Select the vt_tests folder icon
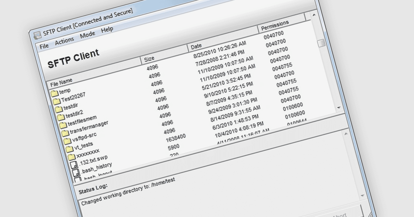This screenshot has height=217, width=414. tap(69, 149)
